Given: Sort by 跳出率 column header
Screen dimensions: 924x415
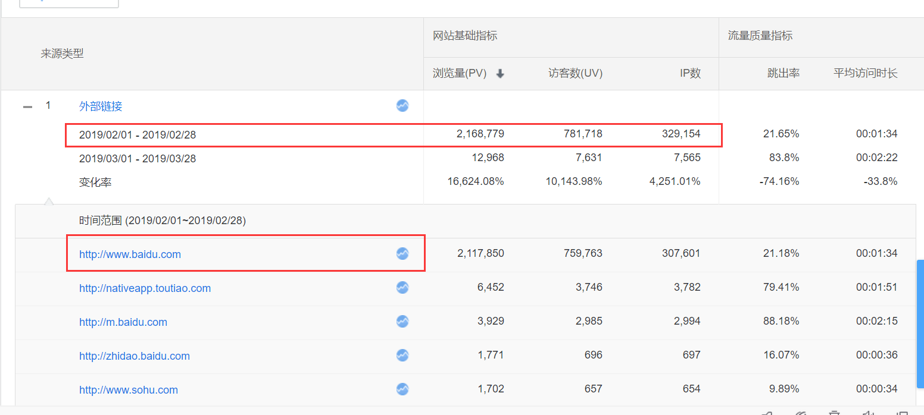Looking at the screenshot, I should (x=783, y=74).
